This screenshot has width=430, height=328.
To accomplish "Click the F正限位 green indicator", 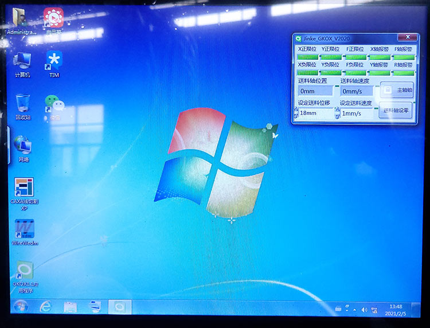I will pos(355,57).
